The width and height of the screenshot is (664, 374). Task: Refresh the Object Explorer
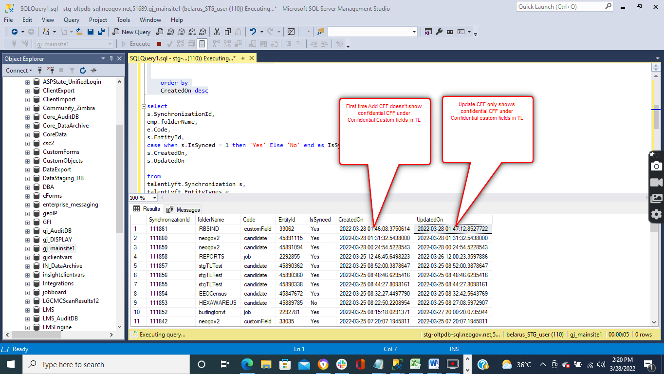(83, 71)
